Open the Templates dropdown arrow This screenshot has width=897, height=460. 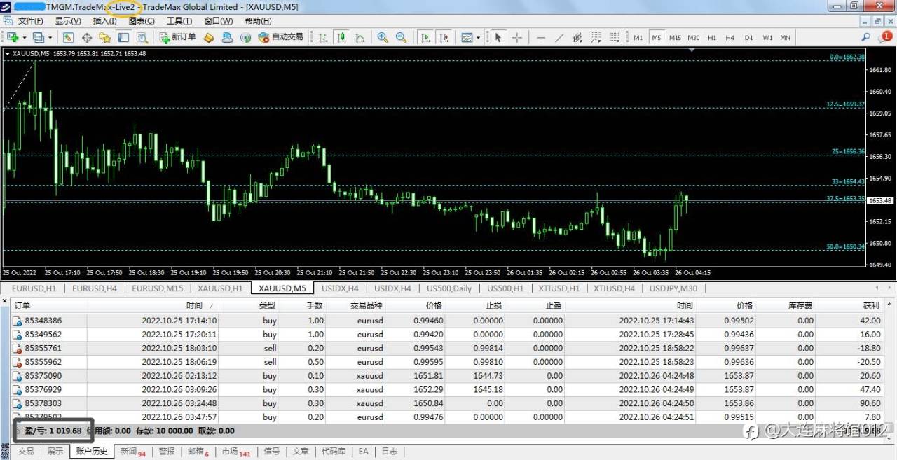point(478,37)
